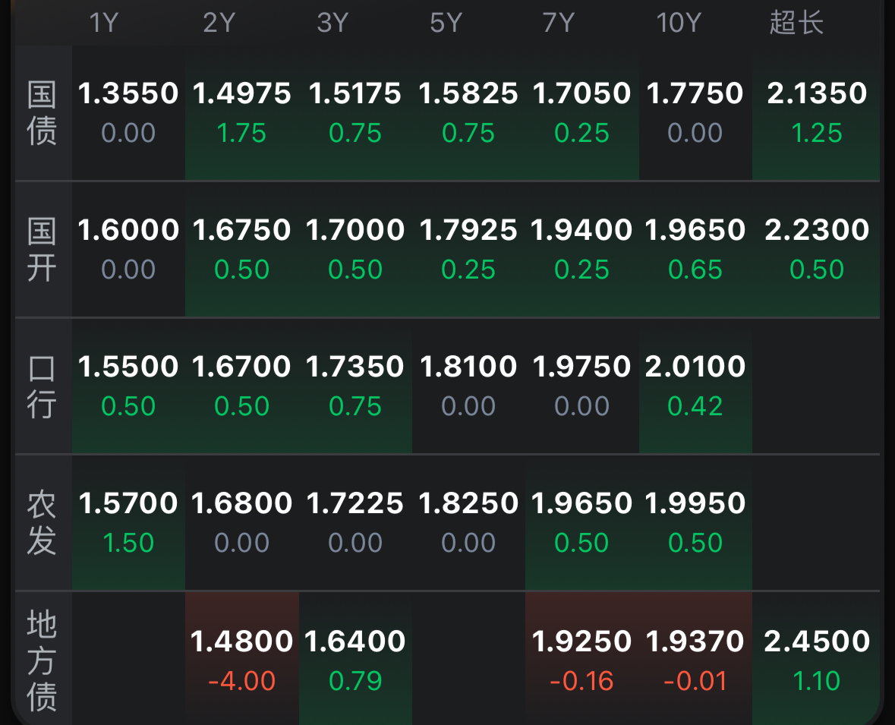Click the 地方债 row label
The image size is (895, 725).
[42, 660]
